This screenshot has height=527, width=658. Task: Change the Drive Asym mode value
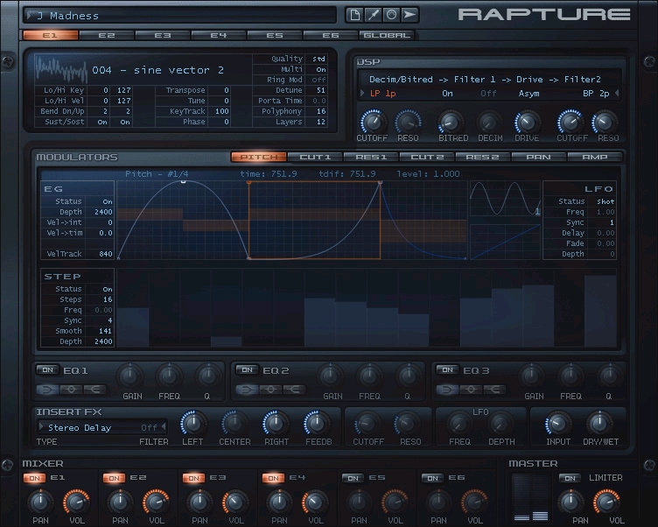528,93
